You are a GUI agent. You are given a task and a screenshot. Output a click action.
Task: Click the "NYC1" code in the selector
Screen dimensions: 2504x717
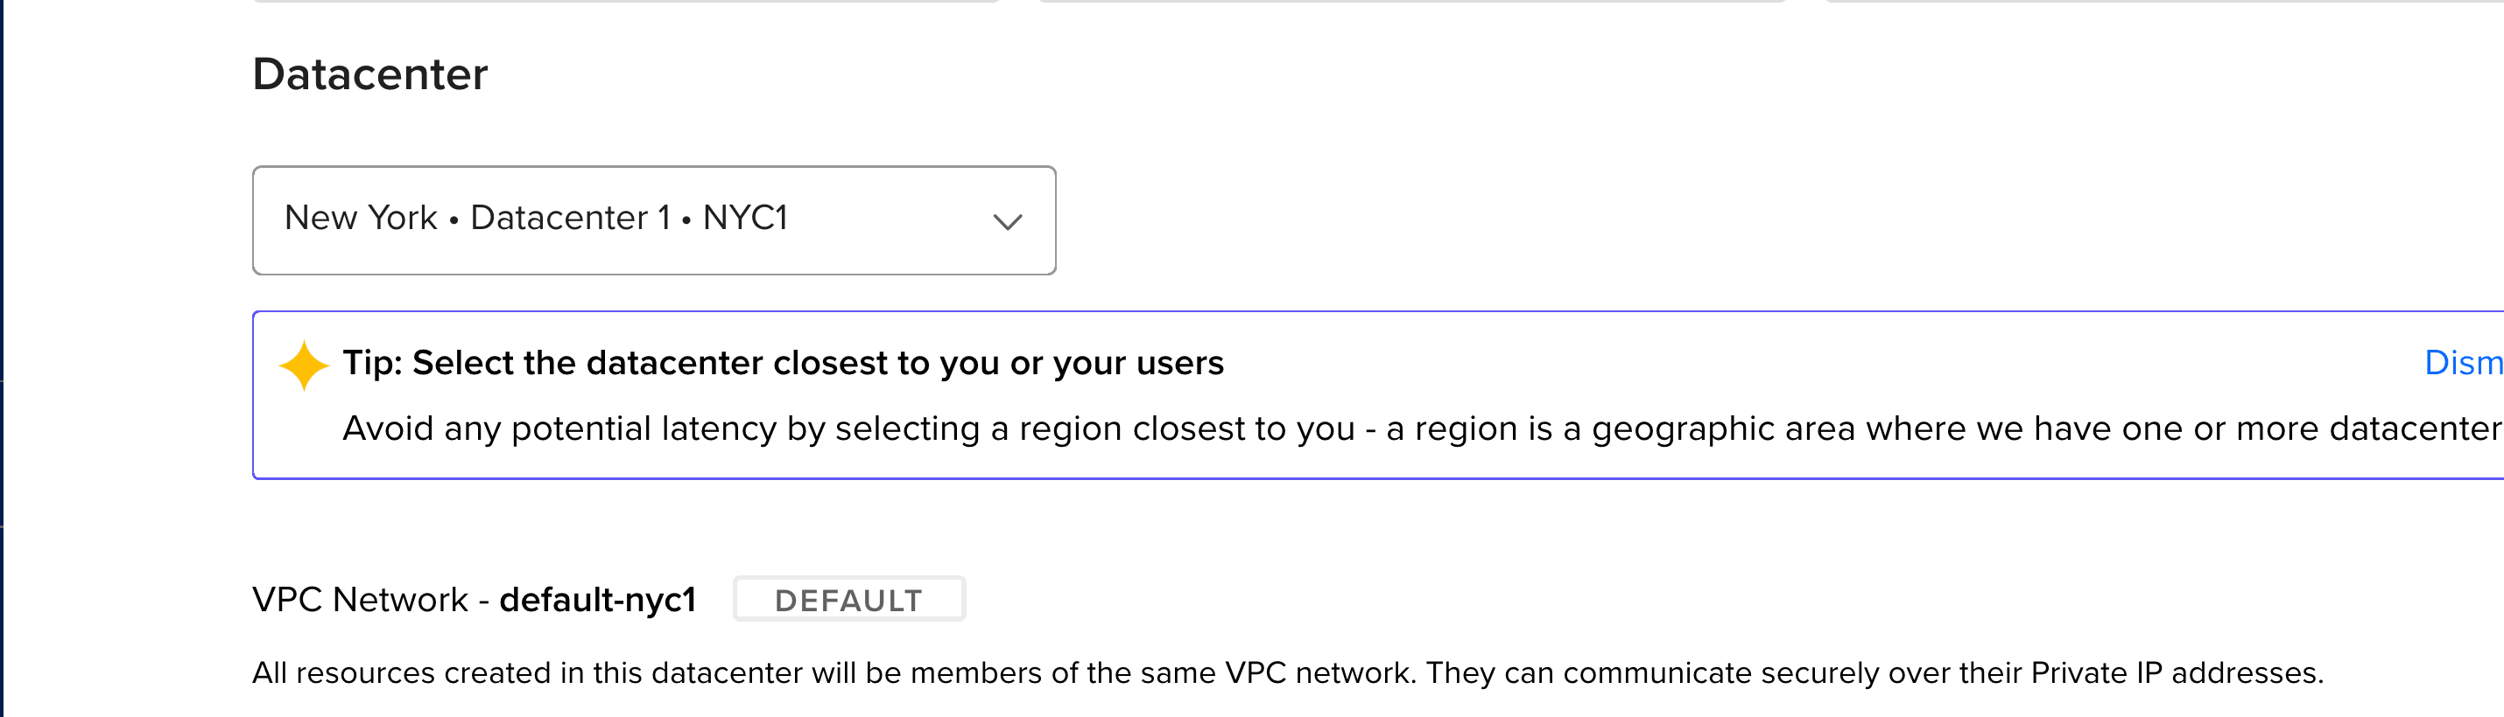click(746, 219)
